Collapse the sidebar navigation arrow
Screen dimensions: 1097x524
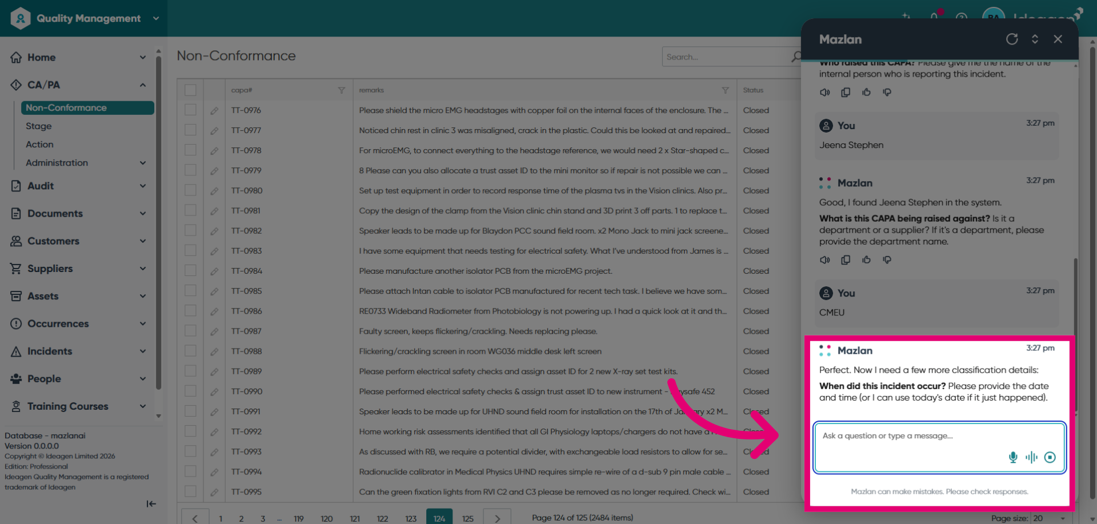pos(151,503)
